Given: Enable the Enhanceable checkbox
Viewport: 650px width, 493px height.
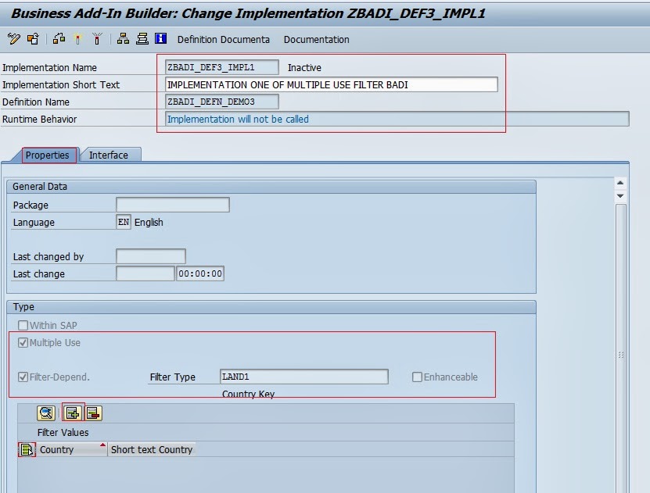Looking at the screenshot, I should [416, 377].
